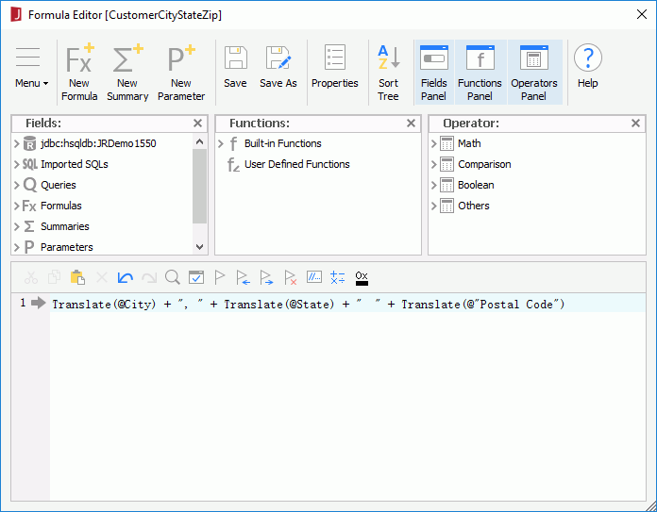Paste from clipboard icon
This screenshot has height=512, width=657.
[x=78, y=277]
